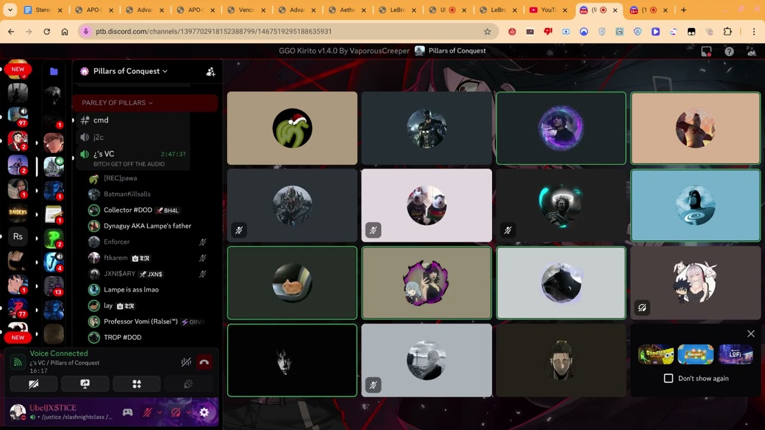This screenshot has width=765, height=430.
Task: Open the Chrome three-dot menu
Action: click(x=754, y=32)
